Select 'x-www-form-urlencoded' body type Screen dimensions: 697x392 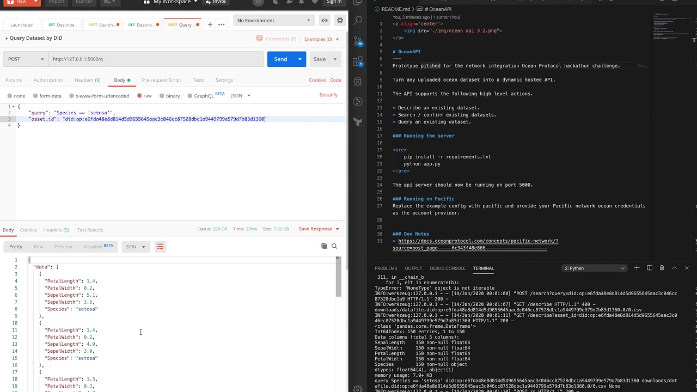coord(99,96)
